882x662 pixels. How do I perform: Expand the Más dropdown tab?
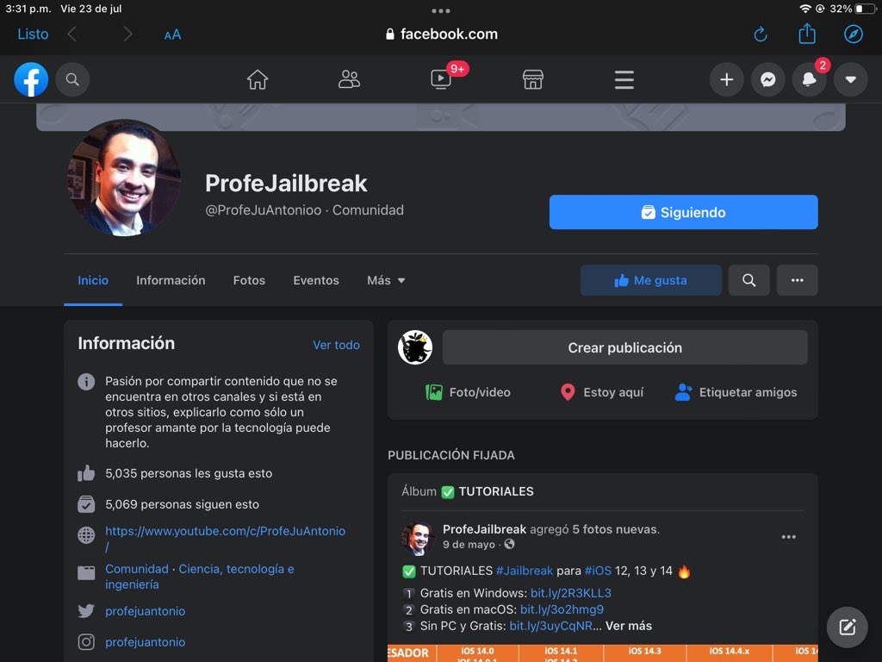(x=386, y=280)
